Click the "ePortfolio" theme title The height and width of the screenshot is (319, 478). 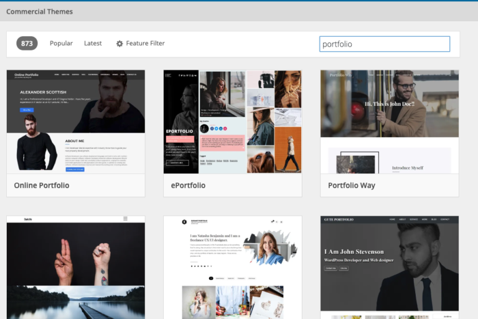pyautogui.click(x=188, y=186)
